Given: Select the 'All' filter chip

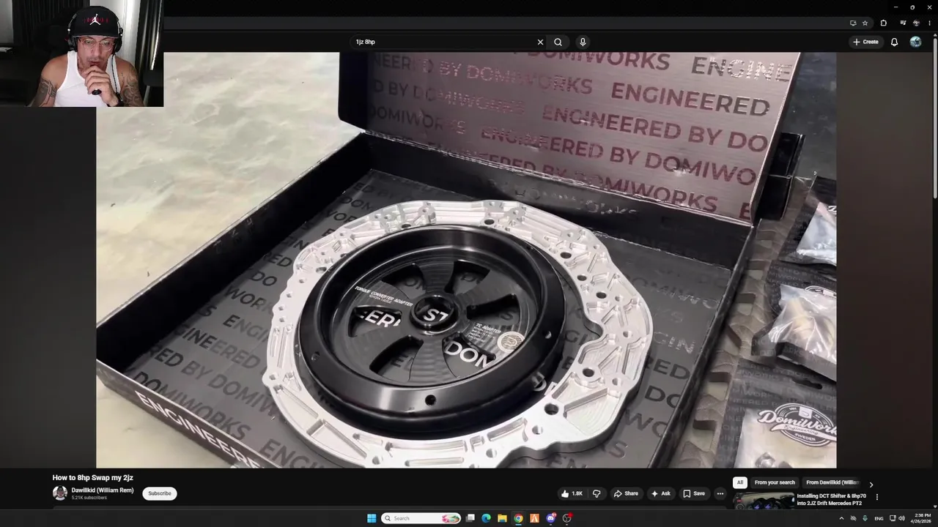Looking at the screenshot, I should tap(740, 482).
